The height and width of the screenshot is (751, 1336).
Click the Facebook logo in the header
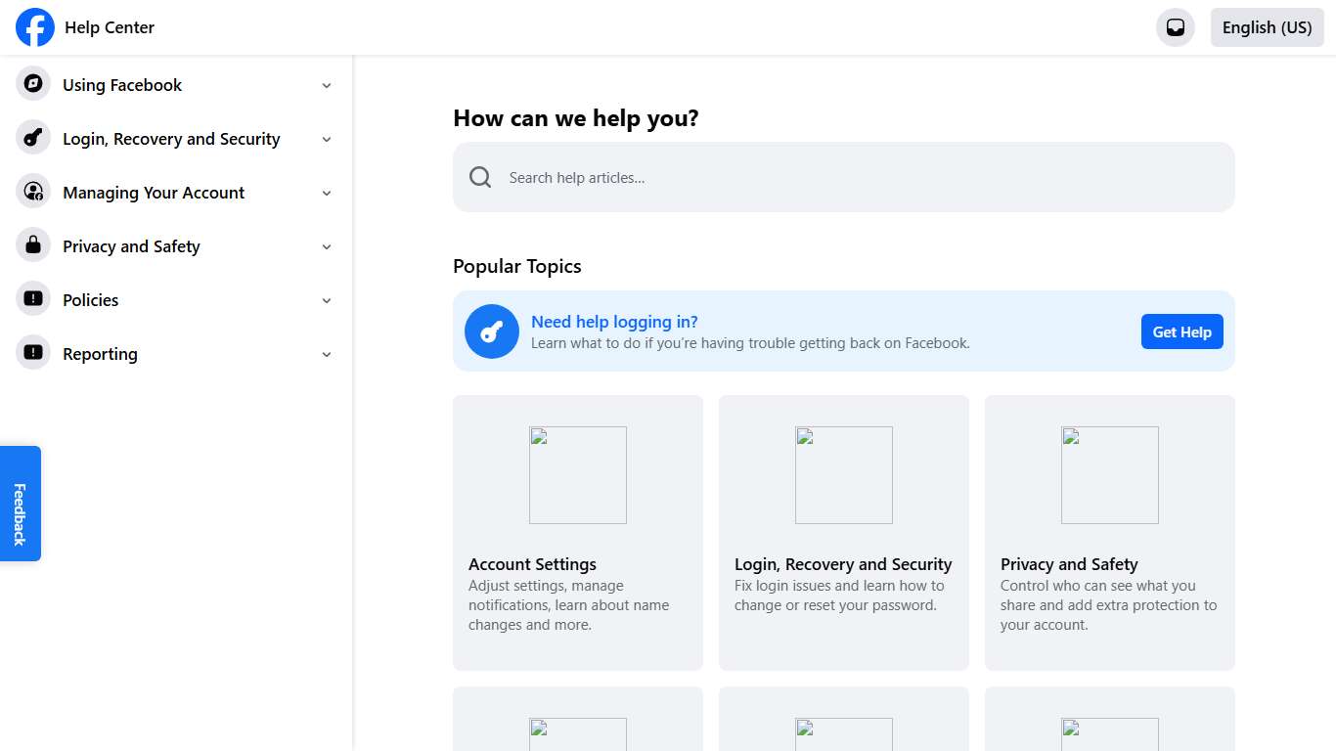click(x=34, y=27)
